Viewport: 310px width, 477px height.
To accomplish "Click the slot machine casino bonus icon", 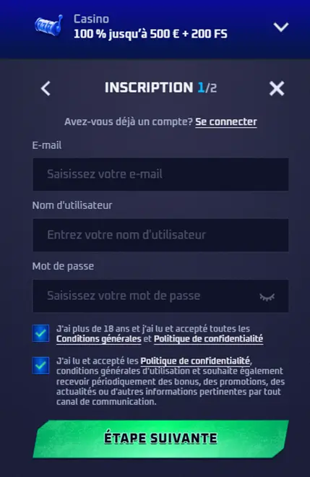I will (x=48, y=25).
